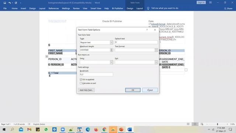
Task: Click the table move handle icon
Action: click(x=47, y=57)
